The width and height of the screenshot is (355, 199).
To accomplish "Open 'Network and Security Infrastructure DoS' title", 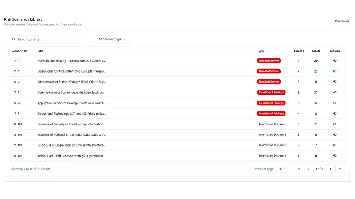I will click(71, 61).
